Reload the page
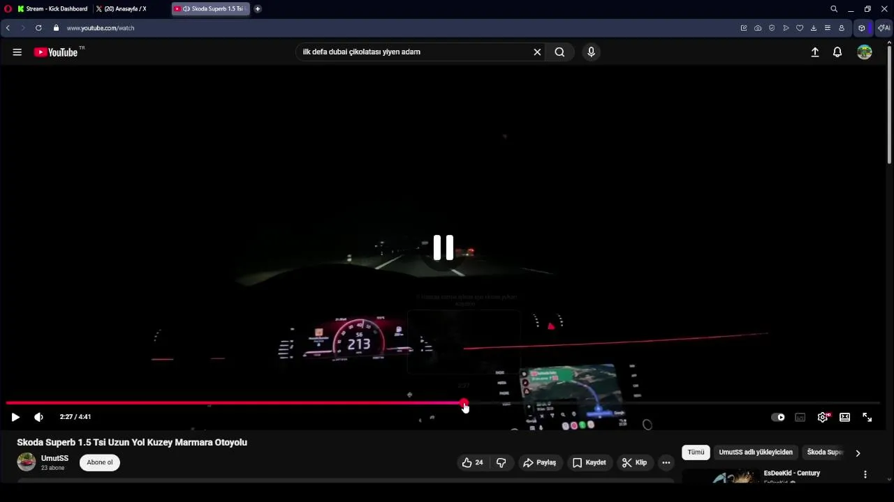 tap(38, 28)
